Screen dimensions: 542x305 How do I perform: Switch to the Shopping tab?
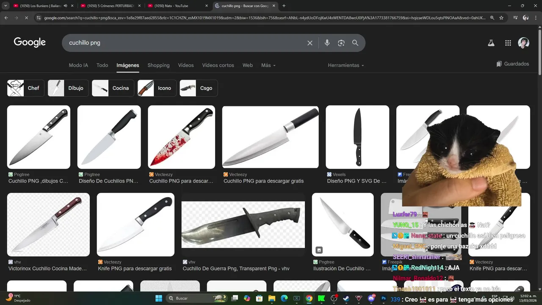(x=158, y=65)
